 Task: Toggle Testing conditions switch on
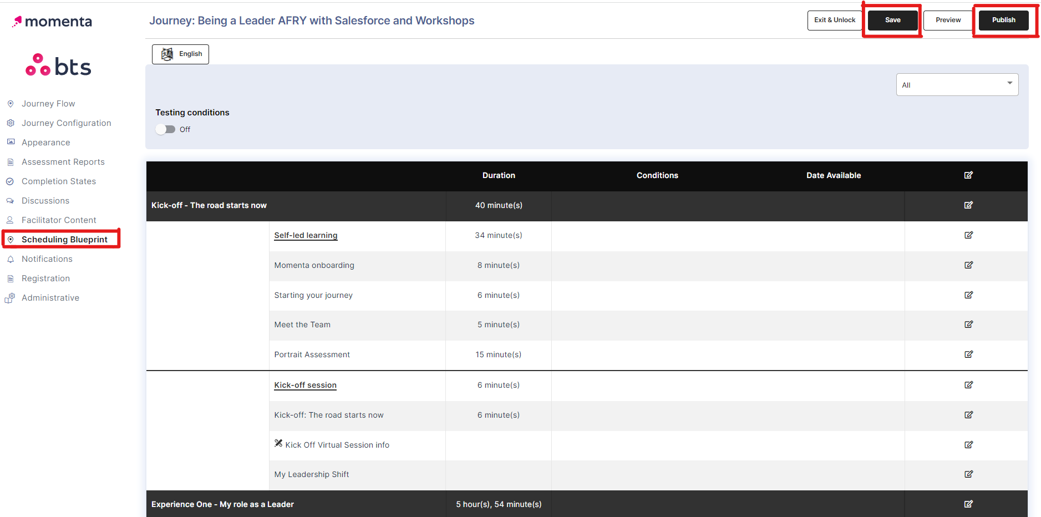165,129
